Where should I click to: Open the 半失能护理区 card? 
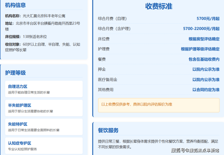pos(44,108)
